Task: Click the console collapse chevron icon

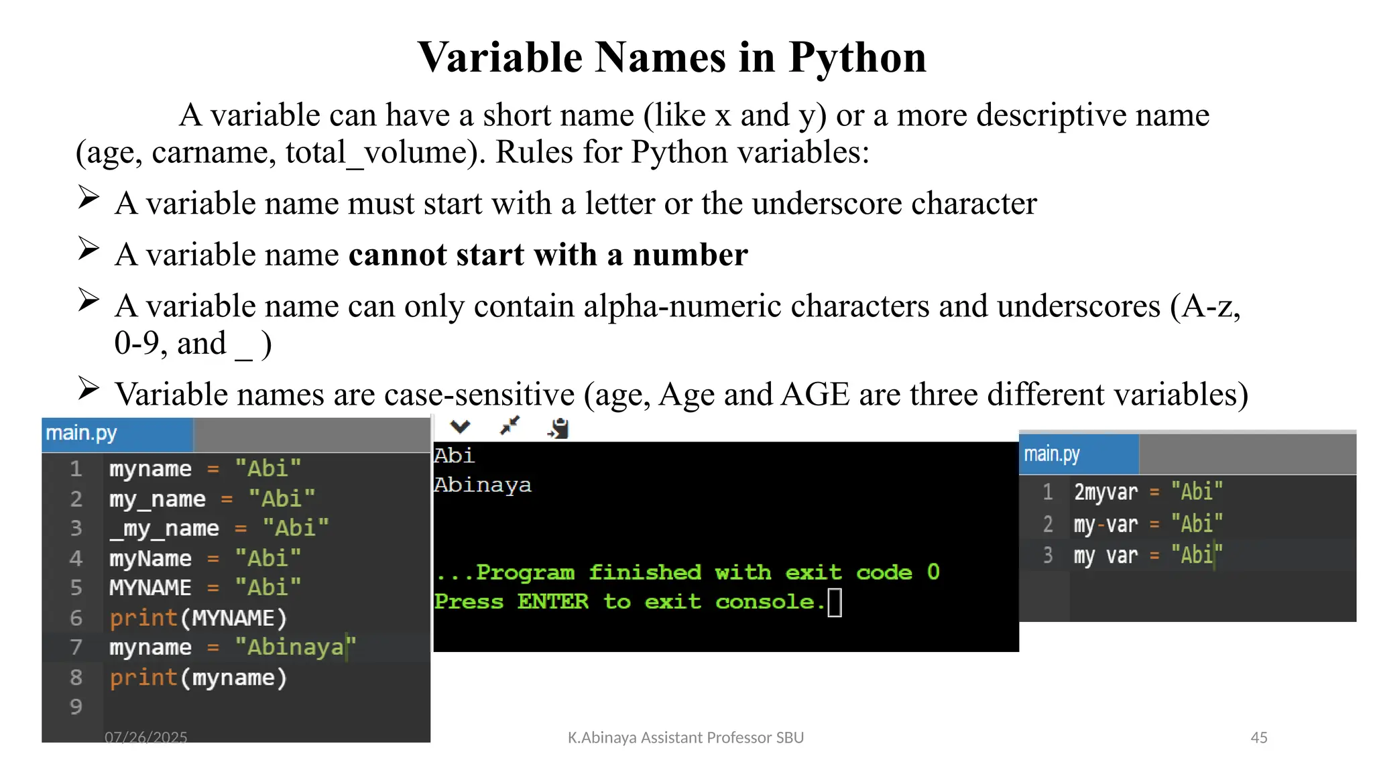Action: [x=460, y=426]
